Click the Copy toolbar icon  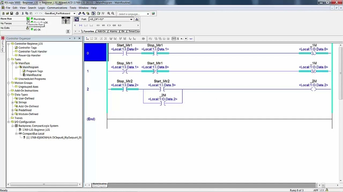pos(27,14)
